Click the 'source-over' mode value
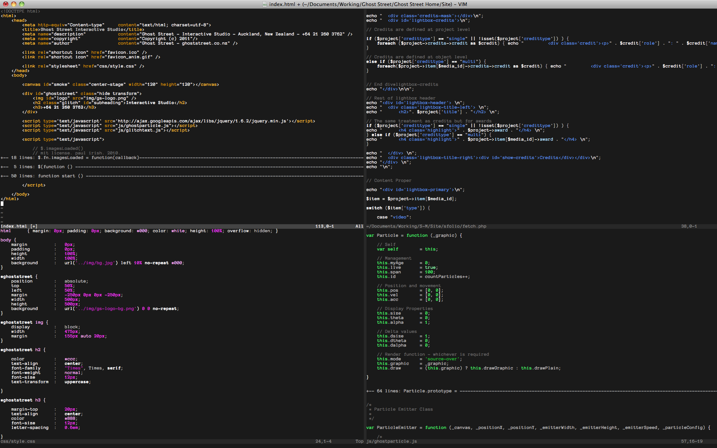This screenshot has width=717, height=448. (x=442, y=359)
